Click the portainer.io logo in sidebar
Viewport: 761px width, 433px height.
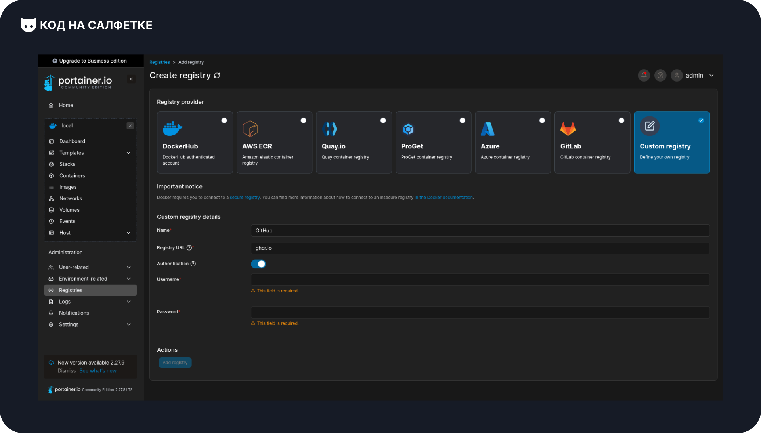pos(78,83)
